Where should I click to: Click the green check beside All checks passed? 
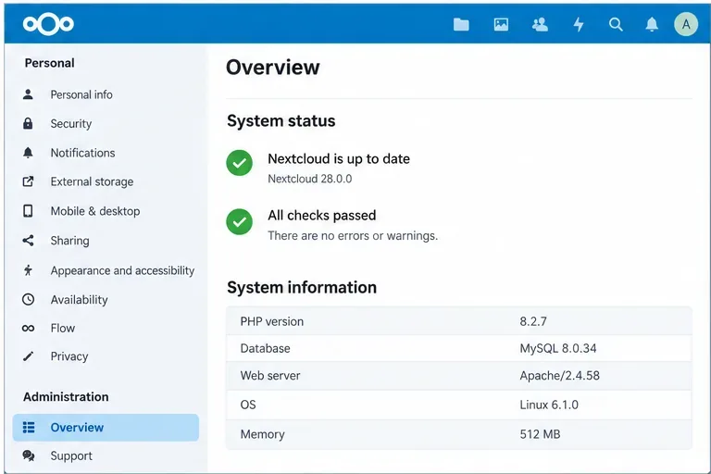[240, 222]
